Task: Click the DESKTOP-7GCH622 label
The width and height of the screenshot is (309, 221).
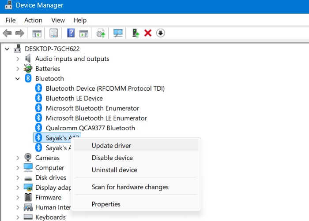Action: click(x=52, y=48)
